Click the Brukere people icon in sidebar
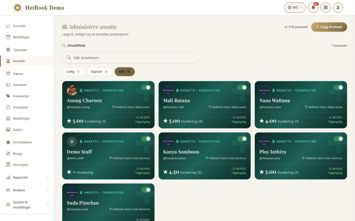 [8, 190]
